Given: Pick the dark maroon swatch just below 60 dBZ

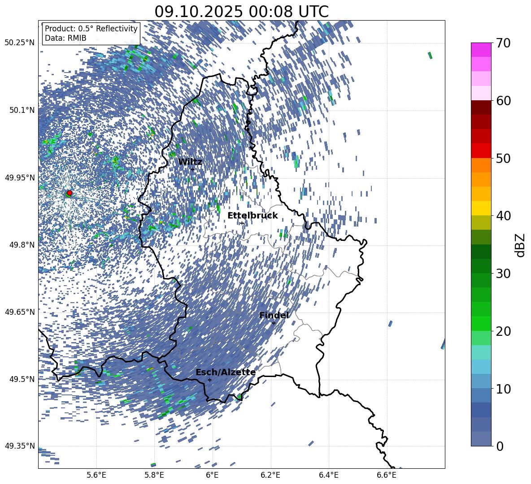Looking at the screenshot, I should tap(481, 107).
